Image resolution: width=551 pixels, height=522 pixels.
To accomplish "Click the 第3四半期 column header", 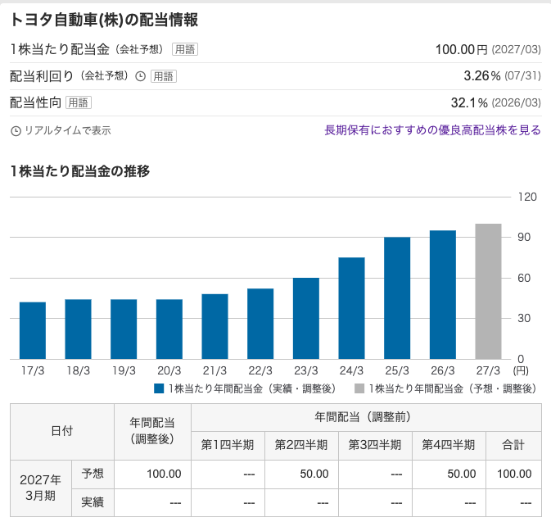I will (375, 445).
